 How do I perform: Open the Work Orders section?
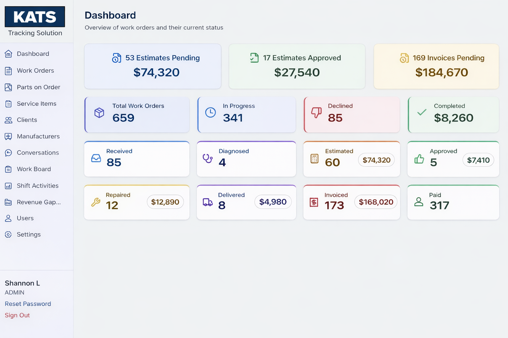35,71
